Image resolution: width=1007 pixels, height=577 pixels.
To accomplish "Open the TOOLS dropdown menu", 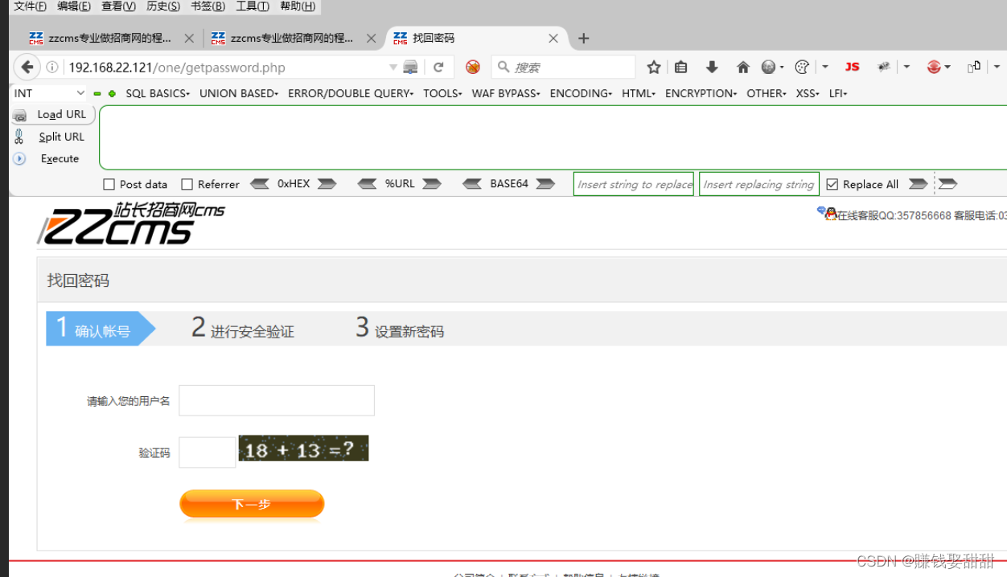I will click(x=442, y=93).
